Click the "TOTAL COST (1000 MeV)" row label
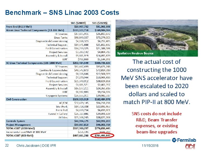The image size is (201, 151). (20, 128)
